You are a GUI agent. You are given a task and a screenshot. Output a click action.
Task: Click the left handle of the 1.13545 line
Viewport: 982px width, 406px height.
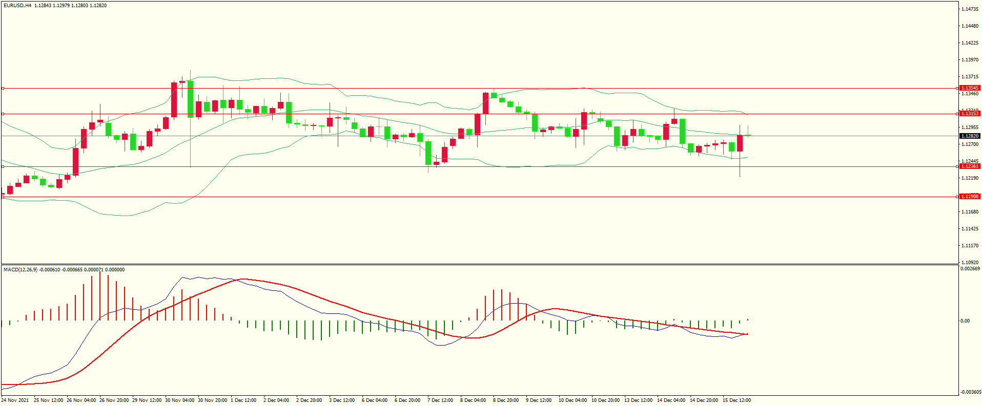tap(3, 89)
